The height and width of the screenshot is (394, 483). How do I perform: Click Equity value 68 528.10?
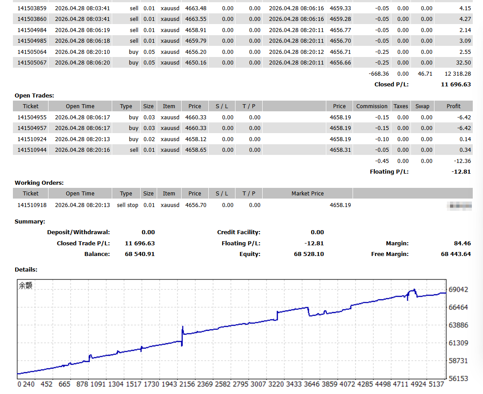308,254
